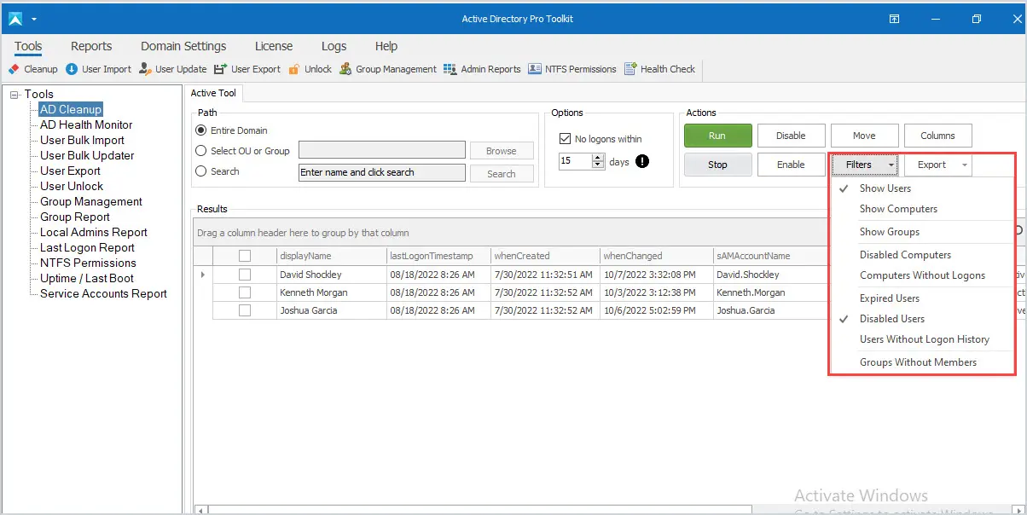Click the Admin Reports toolbar icon

coord(451,69)
